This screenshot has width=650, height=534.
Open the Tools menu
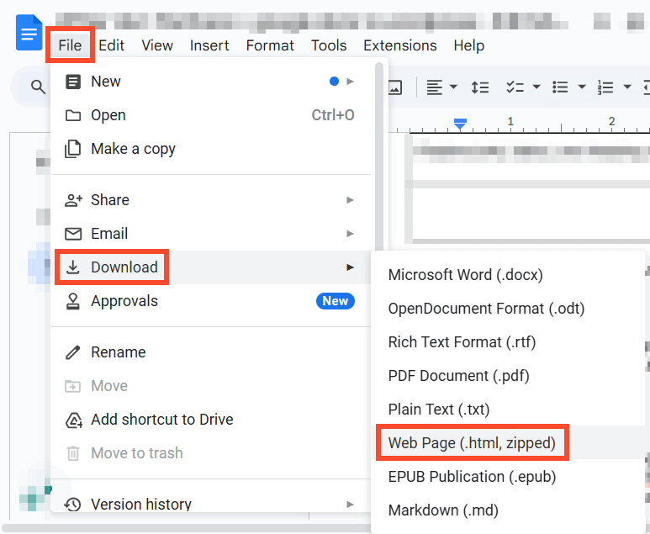pyautogui.click(x=329, y=45)
